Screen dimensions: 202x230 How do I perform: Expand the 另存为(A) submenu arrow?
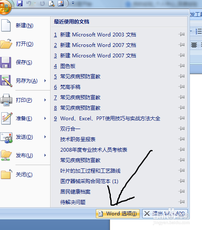click(45, 81)
